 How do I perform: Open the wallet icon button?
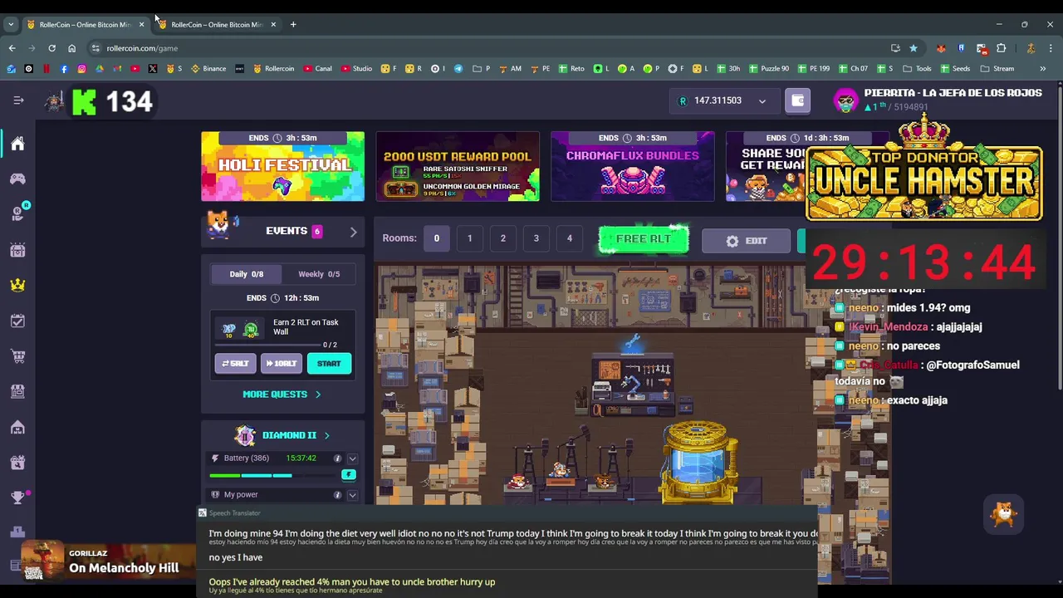tap(797, 100)
